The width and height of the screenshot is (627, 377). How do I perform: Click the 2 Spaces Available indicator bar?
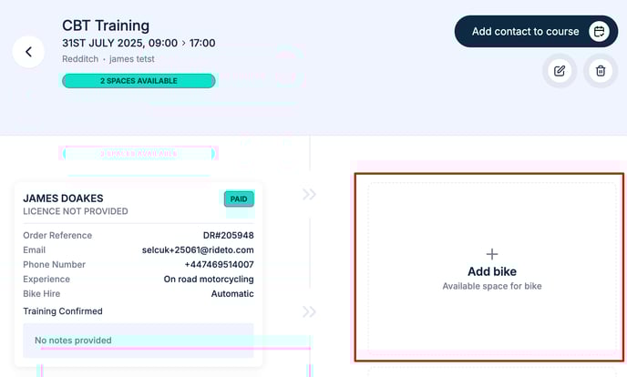139,81
